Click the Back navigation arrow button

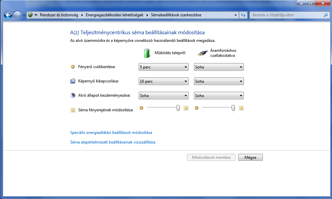coord(8,15)
